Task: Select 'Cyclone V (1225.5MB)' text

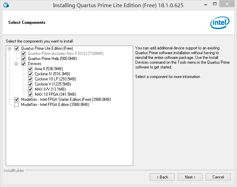Action: (x=53, y=84)
